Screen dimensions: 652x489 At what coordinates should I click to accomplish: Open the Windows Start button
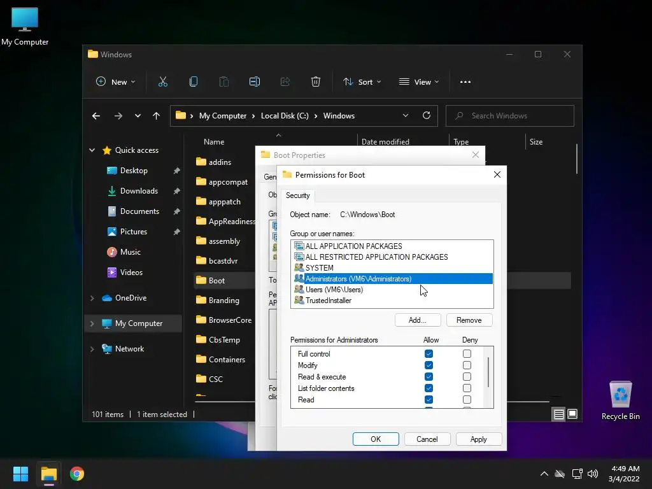point(20,474)
